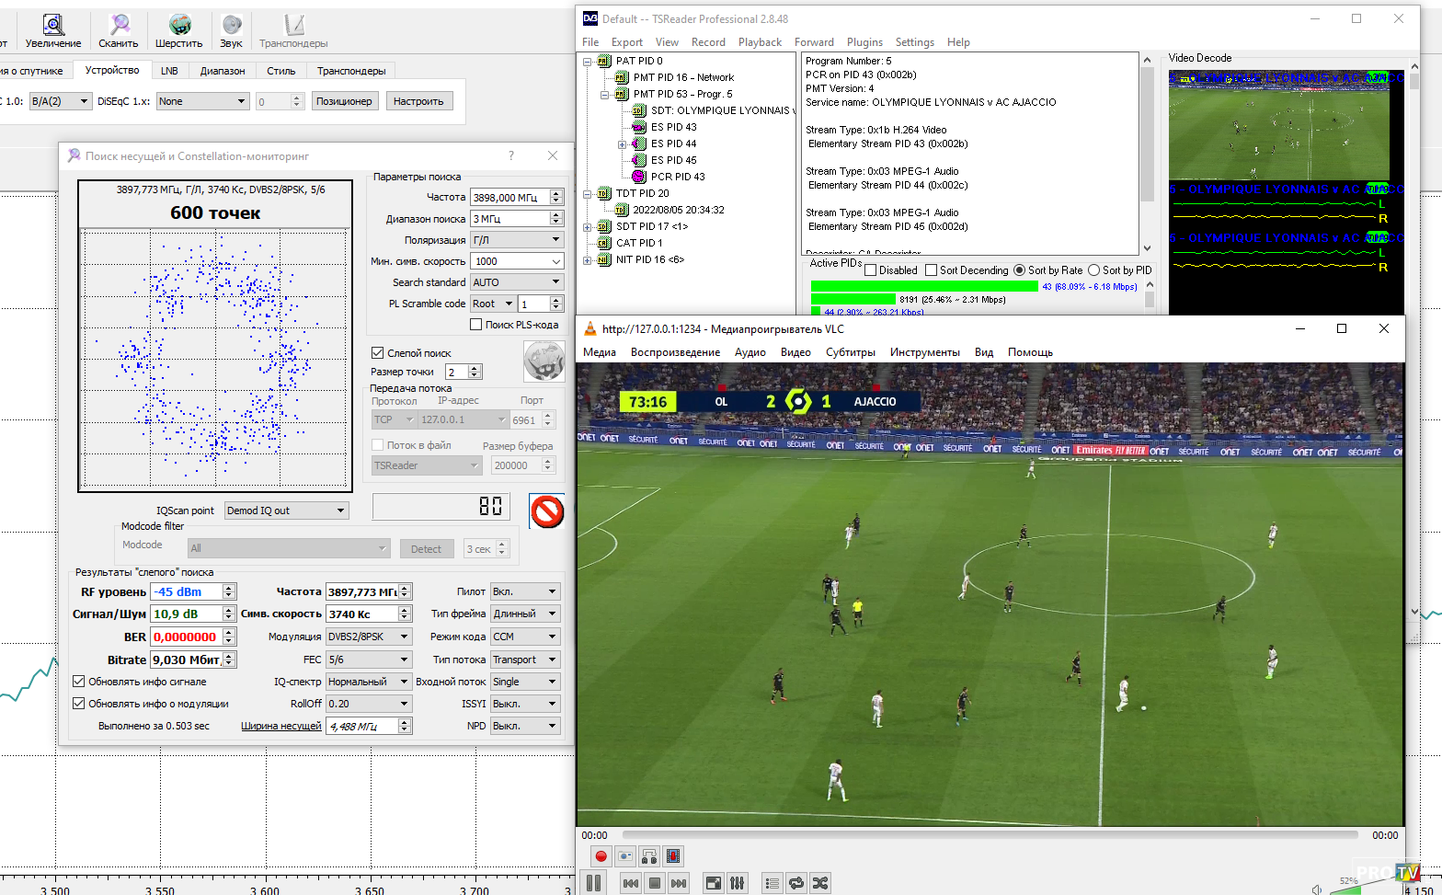Open the Playback menu in TSReader

pyautogui.click(x=759, y=42)
